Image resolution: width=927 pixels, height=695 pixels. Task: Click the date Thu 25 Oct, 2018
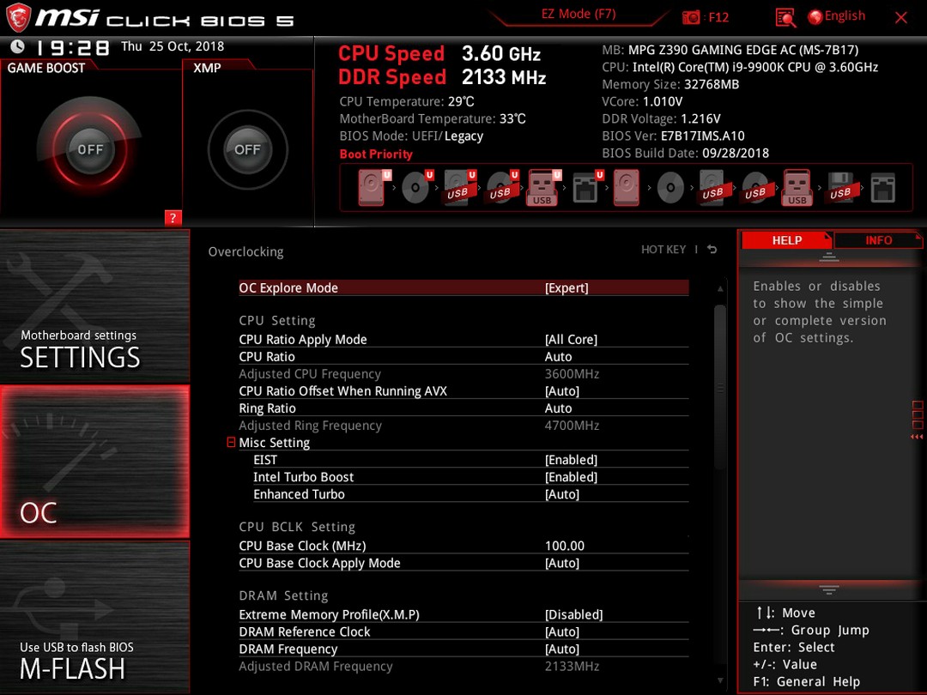coord(173,46)
